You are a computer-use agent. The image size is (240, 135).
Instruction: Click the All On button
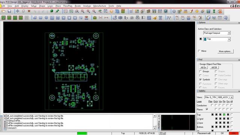pos(203,67)
